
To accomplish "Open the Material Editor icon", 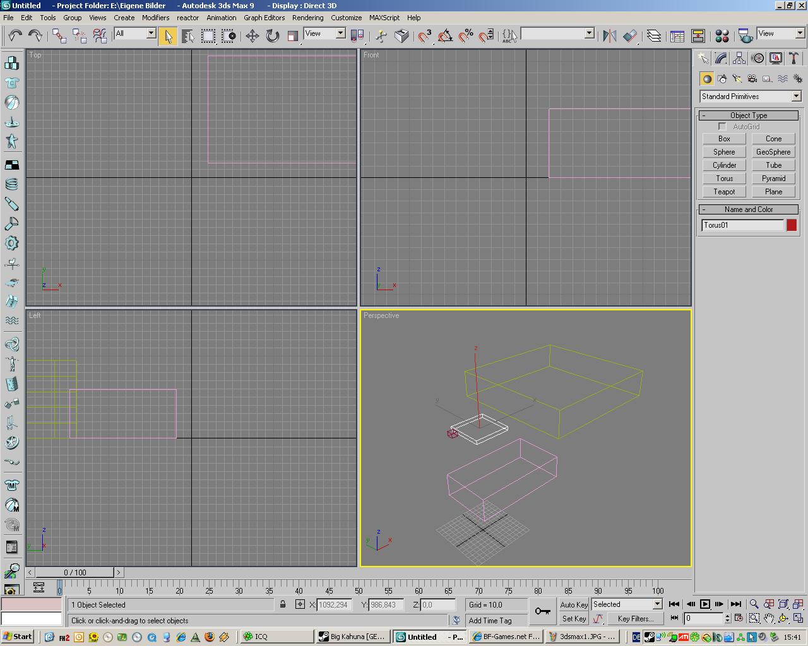I will pyautogui.click(x=722, y=36).
